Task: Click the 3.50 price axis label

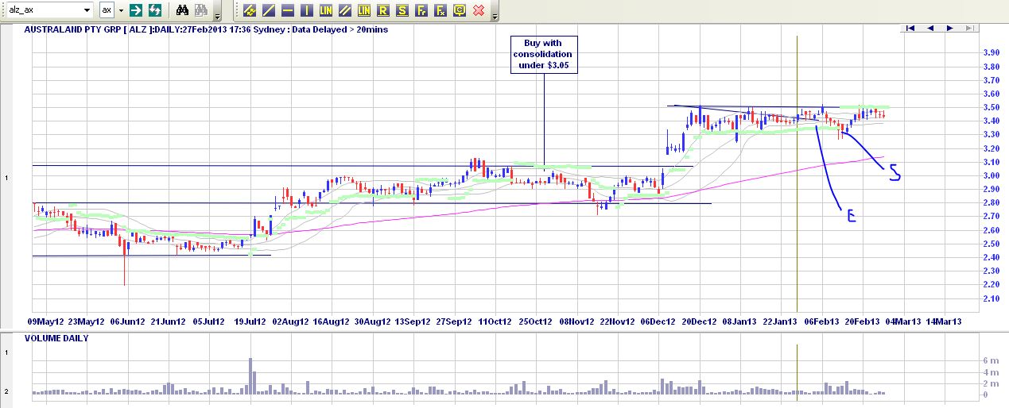Action: [991, 106]
